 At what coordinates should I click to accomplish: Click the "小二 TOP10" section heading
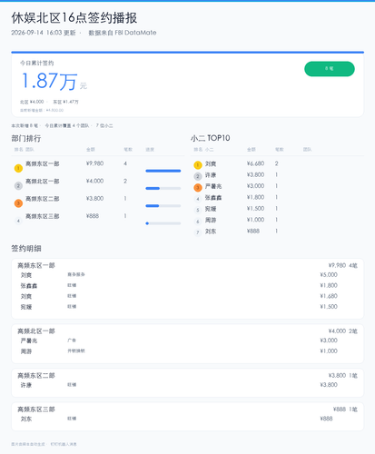tap(211, 138)
